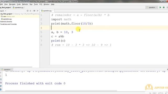The width and height of the screenshot is (168, 94).
Task: Select operators.py in the project tree
Action: 6,19
